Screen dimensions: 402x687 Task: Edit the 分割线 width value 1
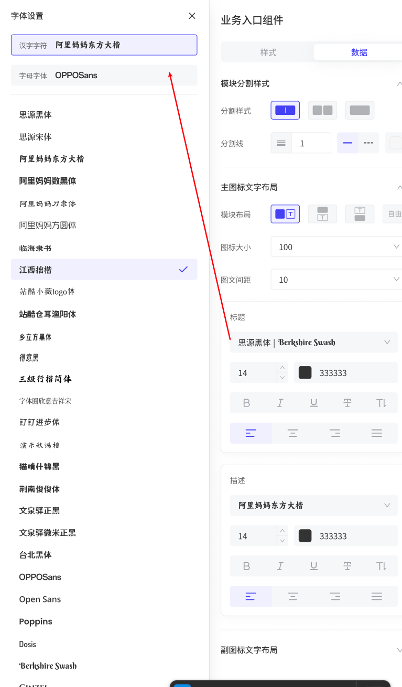click(x=311, y=143)
